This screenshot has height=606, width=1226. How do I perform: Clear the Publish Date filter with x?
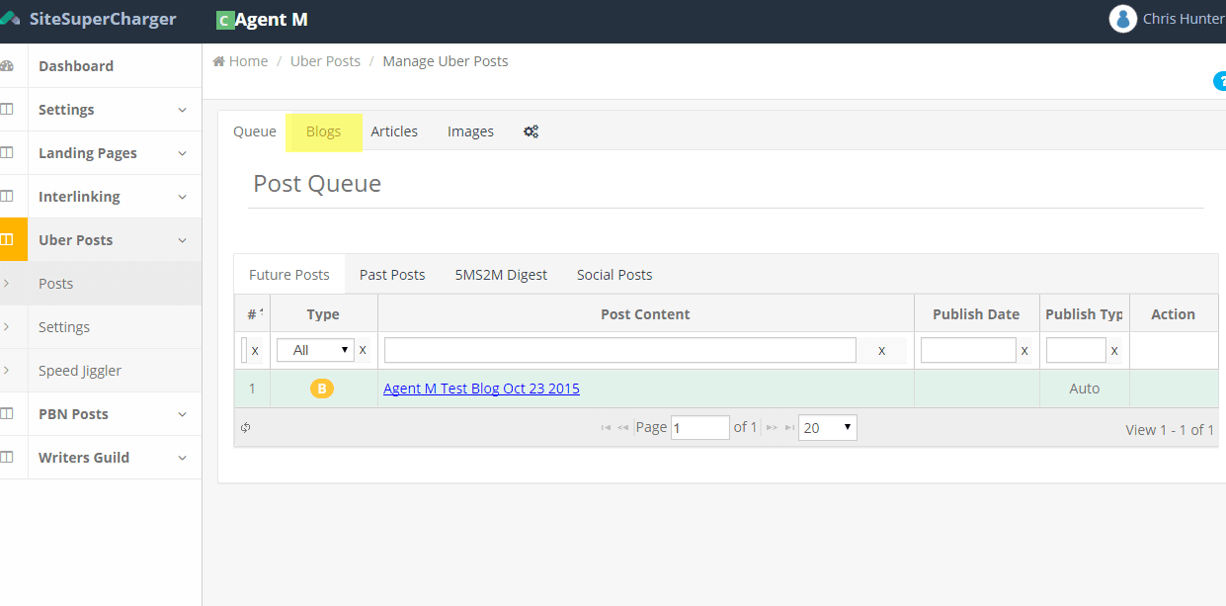tap(1024, 350)
